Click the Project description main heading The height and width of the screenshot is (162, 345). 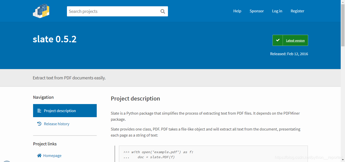(135, 99)
